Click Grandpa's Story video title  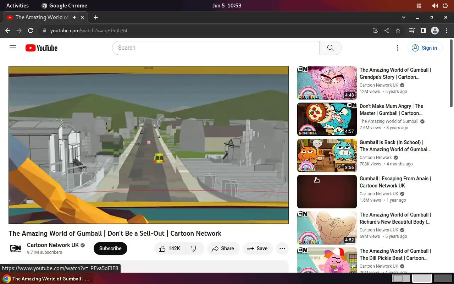pos(395,73)
